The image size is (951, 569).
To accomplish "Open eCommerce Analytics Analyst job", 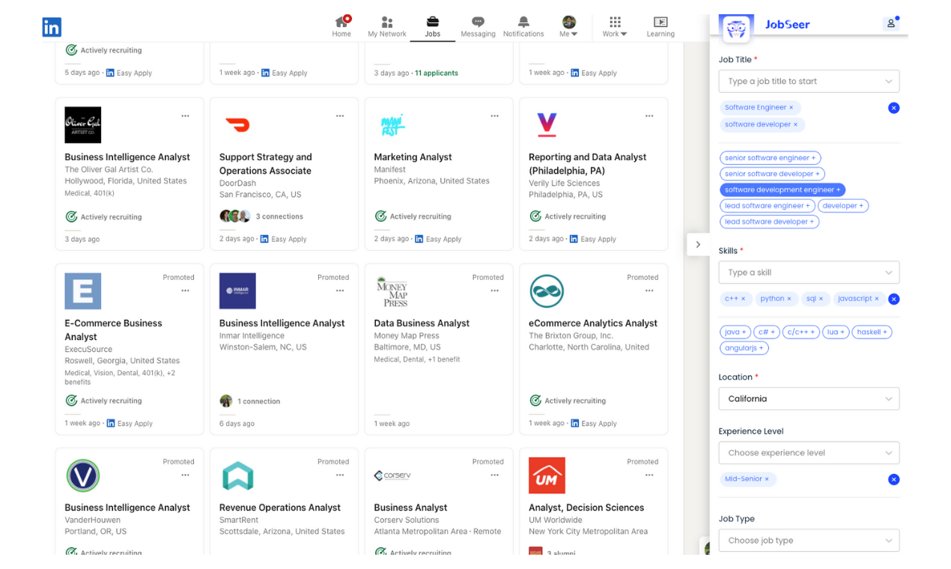I will pyautogui.click(x=593, y=323).
